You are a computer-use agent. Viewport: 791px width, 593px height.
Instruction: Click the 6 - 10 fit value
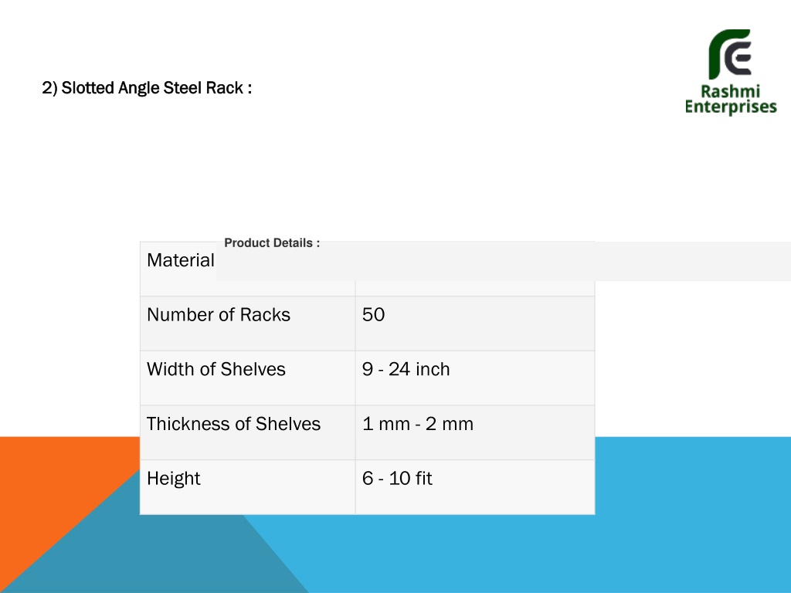pyautogui.click(x=397, y=478)
